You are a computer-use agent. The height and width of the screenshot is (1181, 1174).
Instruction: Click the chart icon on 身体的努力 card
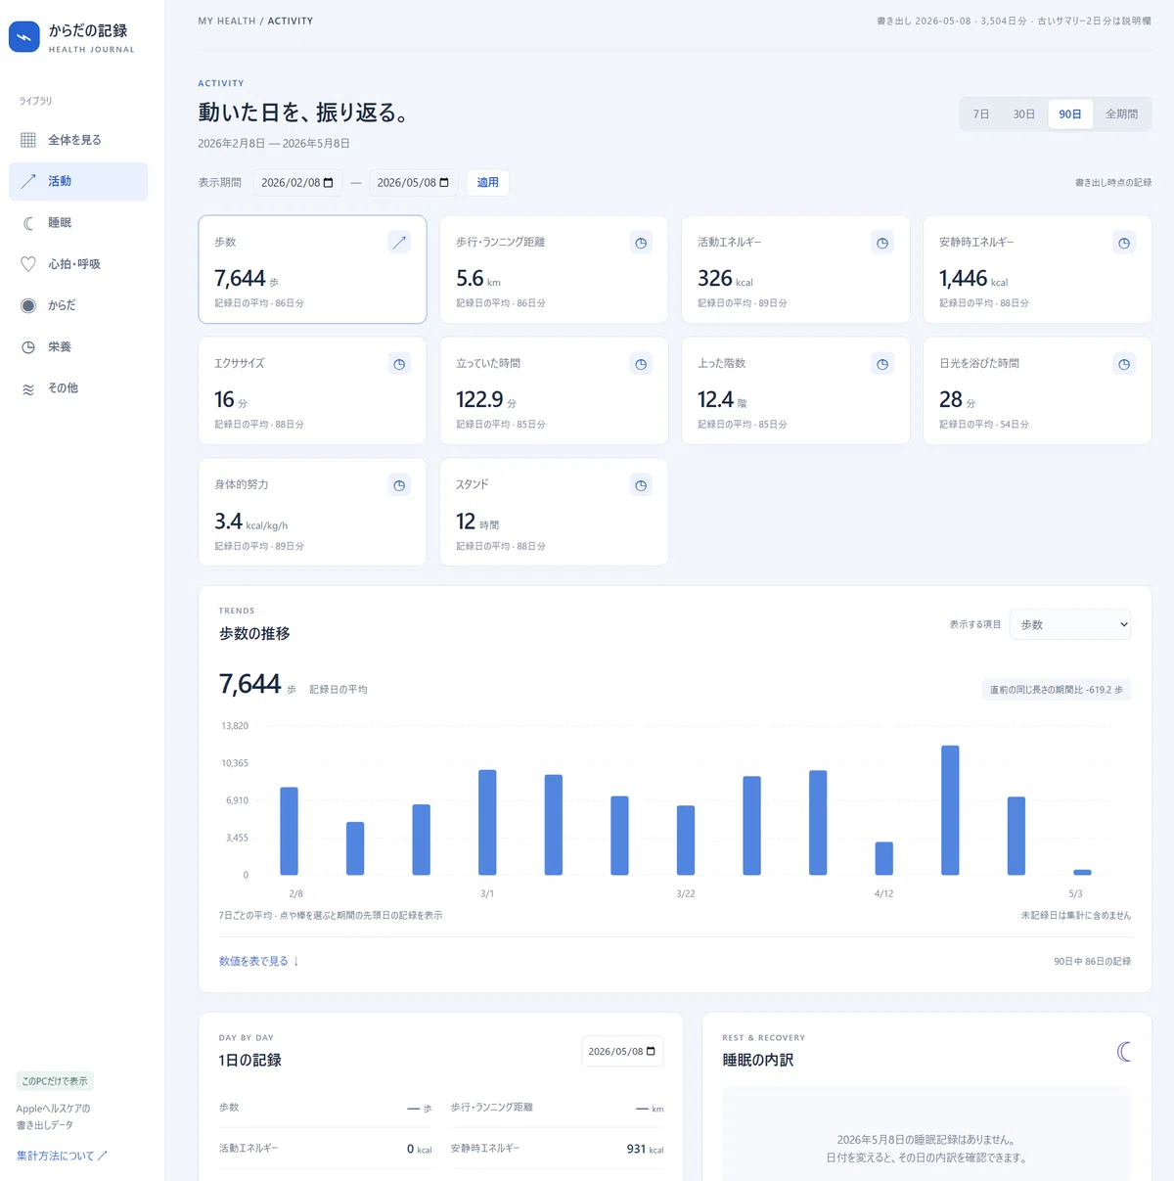pyautogui.click(x=399, y=485)
